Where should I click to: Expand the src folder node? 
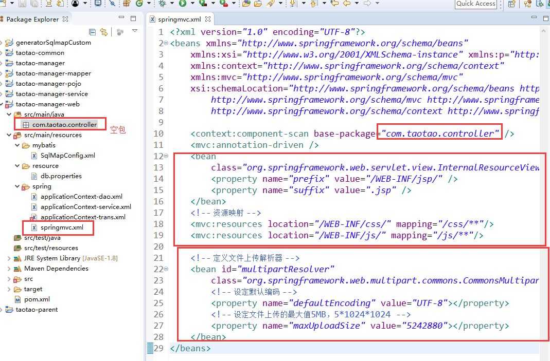tap(9, 279)
